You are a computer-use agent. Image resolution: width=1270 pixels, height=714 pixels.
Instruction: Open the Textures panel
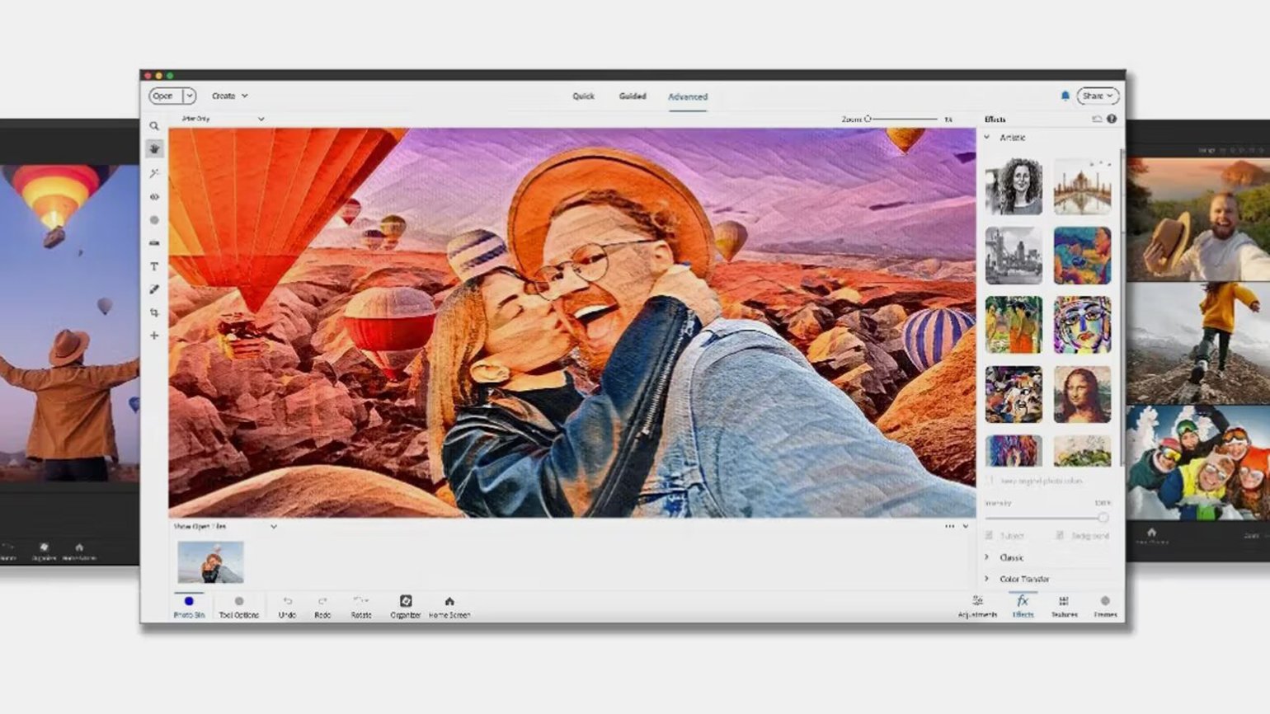1064,606
